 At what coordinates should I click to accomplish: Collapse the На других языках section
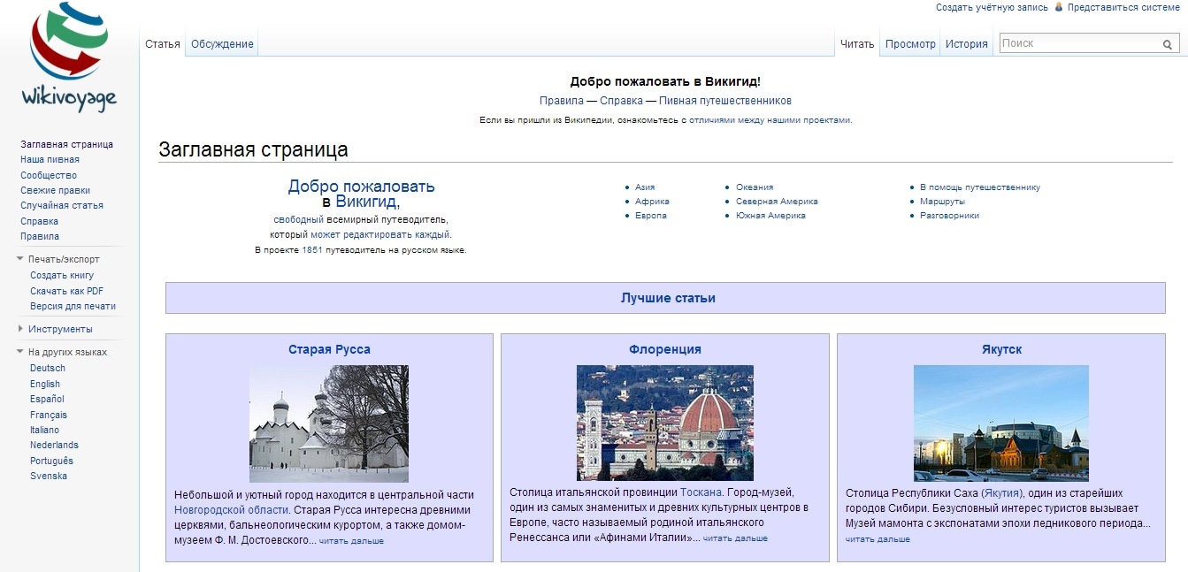tap(20, 352)
